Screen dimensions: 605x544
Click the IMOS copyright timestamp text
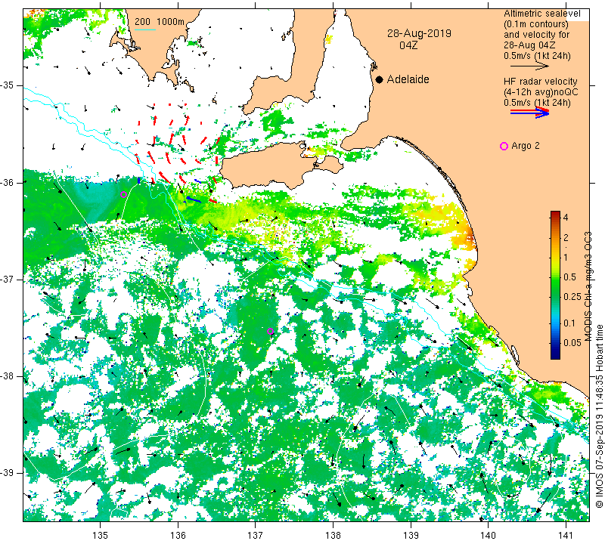click(599, 416)
